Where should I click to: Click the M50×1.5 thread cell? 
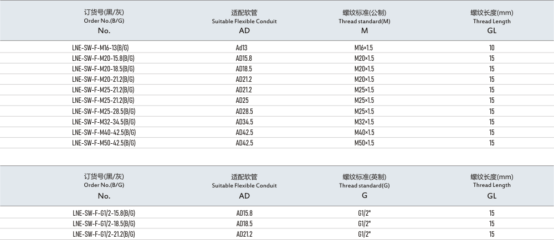tap(364, 143)
